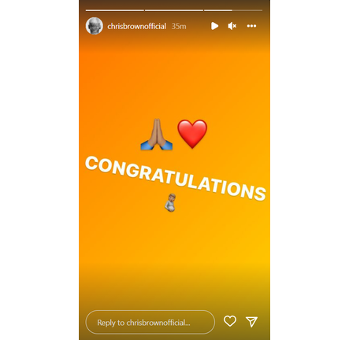Resume the story with the play button
349x340 pixels.
click(214, 26)
